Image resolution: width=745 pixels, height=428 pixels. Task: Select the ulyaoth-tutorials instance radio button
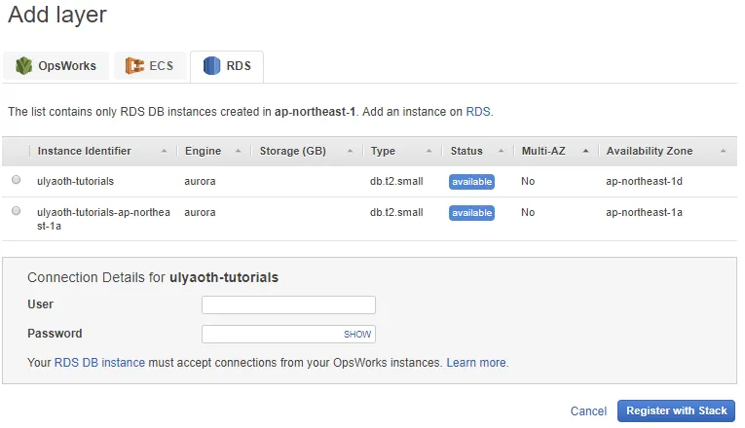click(x=16, y=181)
